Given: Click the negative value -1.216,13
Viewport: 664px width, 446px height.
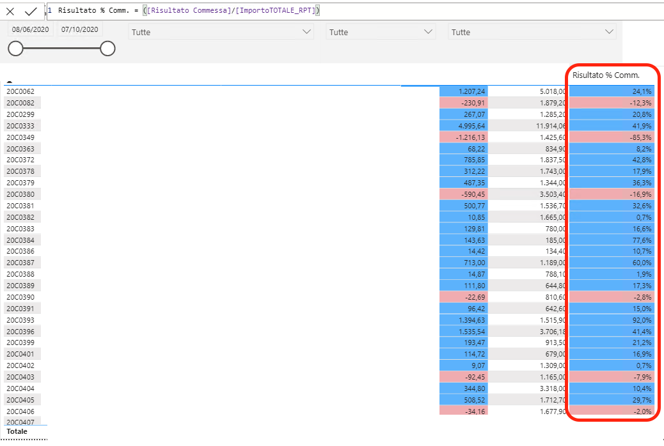Looking at the screenshot, I should click(x=470, y=137).
